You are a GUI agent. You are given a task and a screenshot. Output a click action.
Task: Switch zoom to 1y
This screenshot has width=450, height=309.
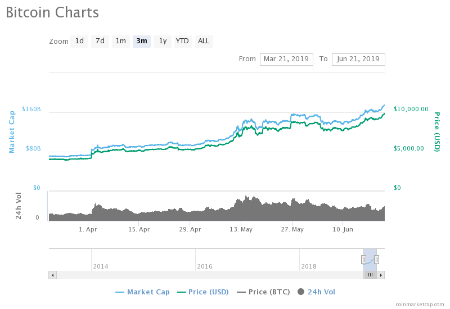(163, 41)
